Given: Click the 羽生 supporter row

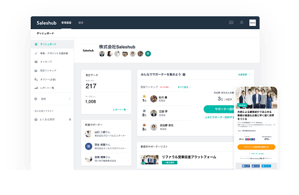Looking at the screenshot, I should coord(106,147).
